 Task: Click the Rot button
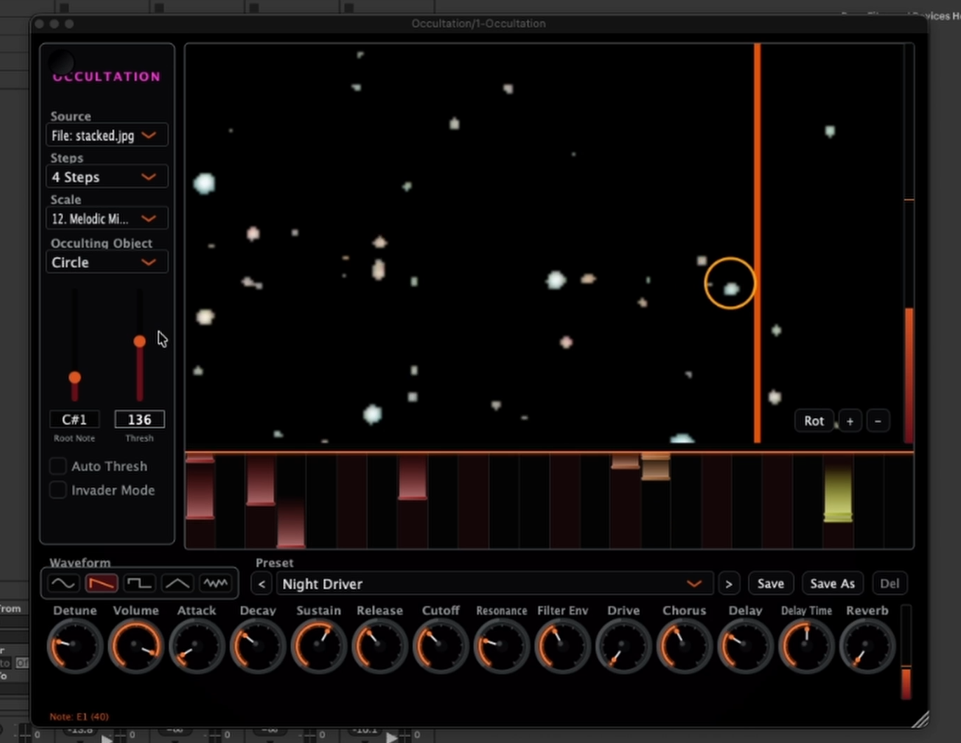pyautogui.click(x=814, y=421)
